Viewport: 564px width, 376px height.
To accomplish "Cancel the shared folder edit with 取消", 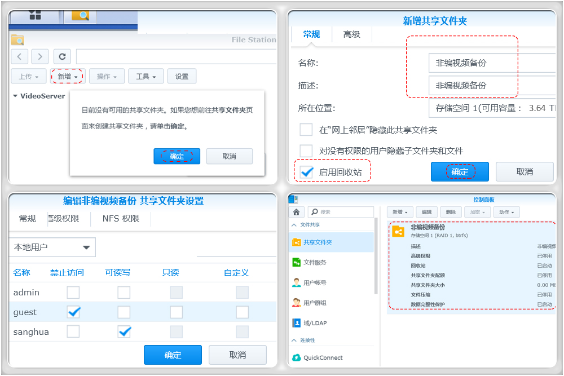I will pos(237,355).
